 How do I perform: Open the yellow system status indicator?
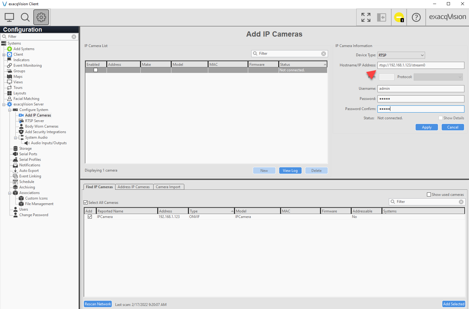tap(399, 17)
